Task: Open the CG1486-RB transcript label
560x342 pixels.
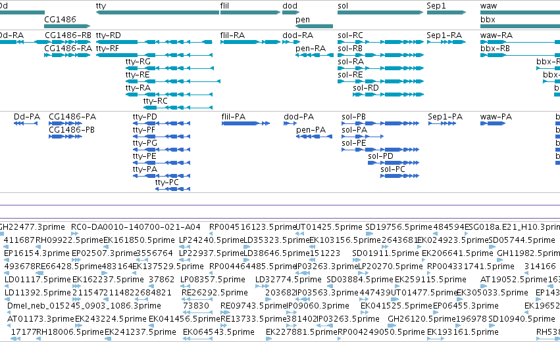Action: pyautogui.click(x=68, y=35)
